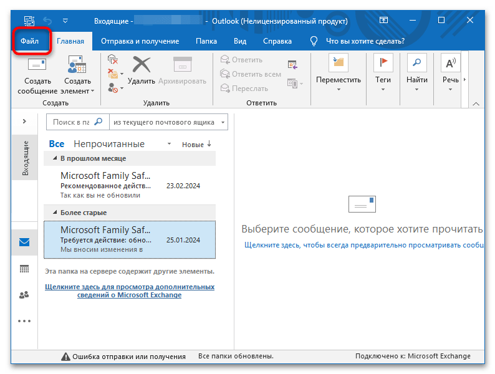Expand the folder pane with the chevron arrow
This screenshot has height=374, width=495.
24,121
